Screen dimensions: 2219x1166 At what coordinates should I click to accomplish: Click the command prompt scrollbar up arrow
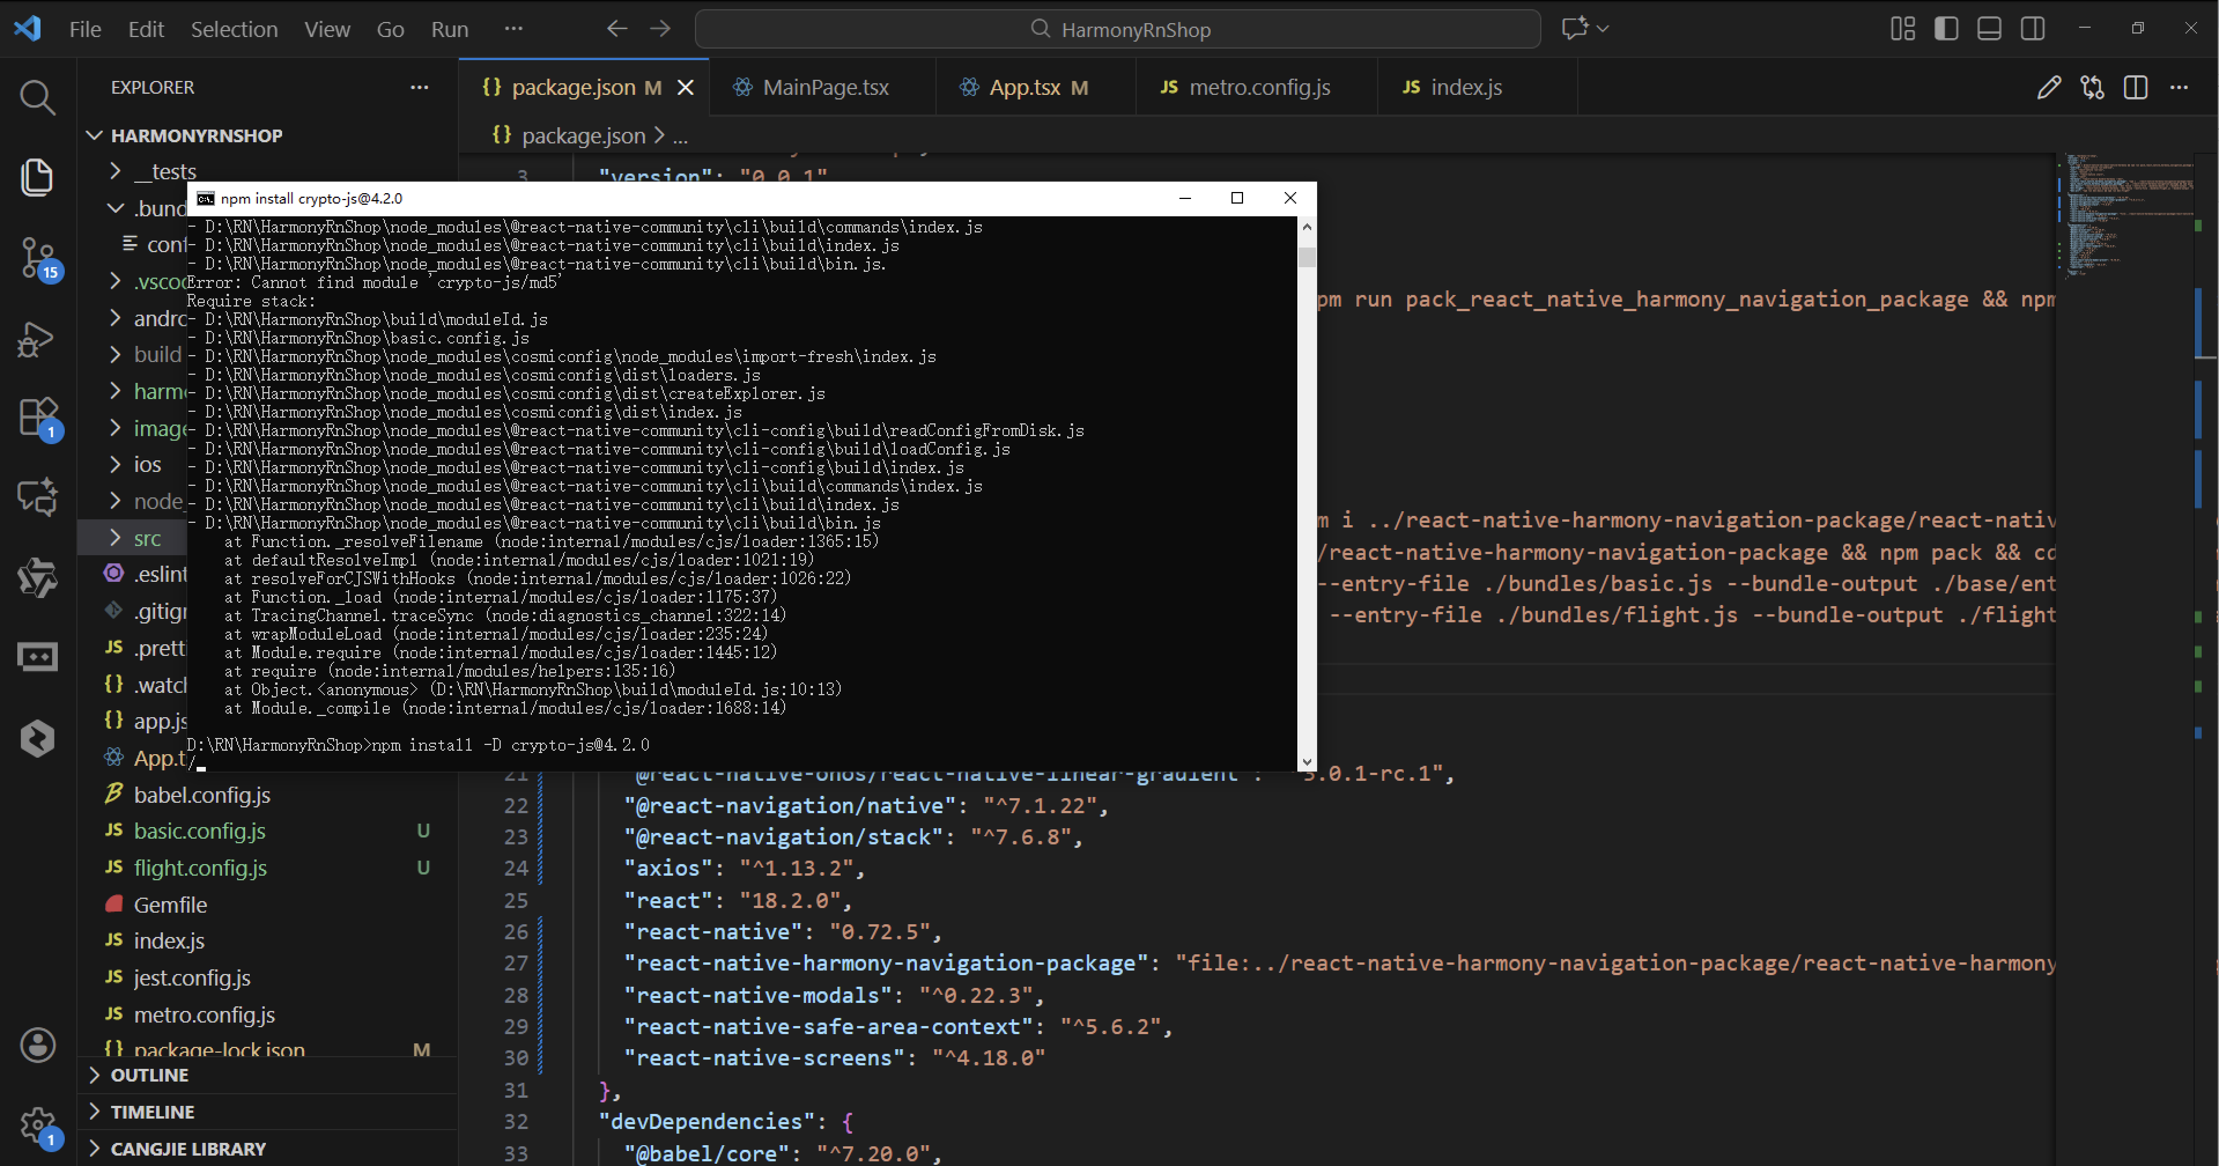pos(1307,227)
